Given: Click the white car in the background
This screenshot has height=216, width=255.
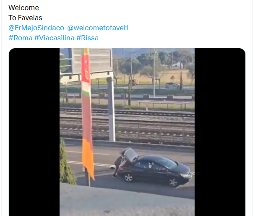Looking at the screenshot, I should click(172, 86).
